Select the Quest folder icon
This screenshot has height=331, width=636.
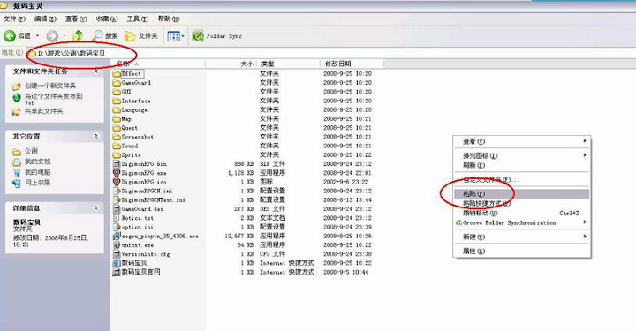[117, 128]
